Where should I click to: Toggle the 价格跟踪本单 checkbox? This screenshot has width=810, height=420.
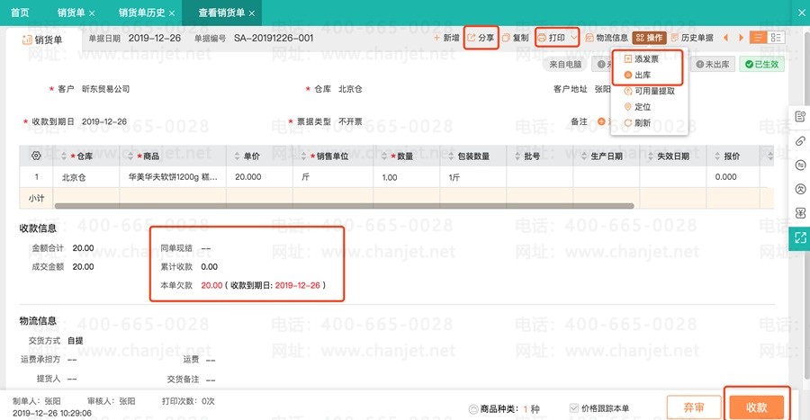pos(573,408)
